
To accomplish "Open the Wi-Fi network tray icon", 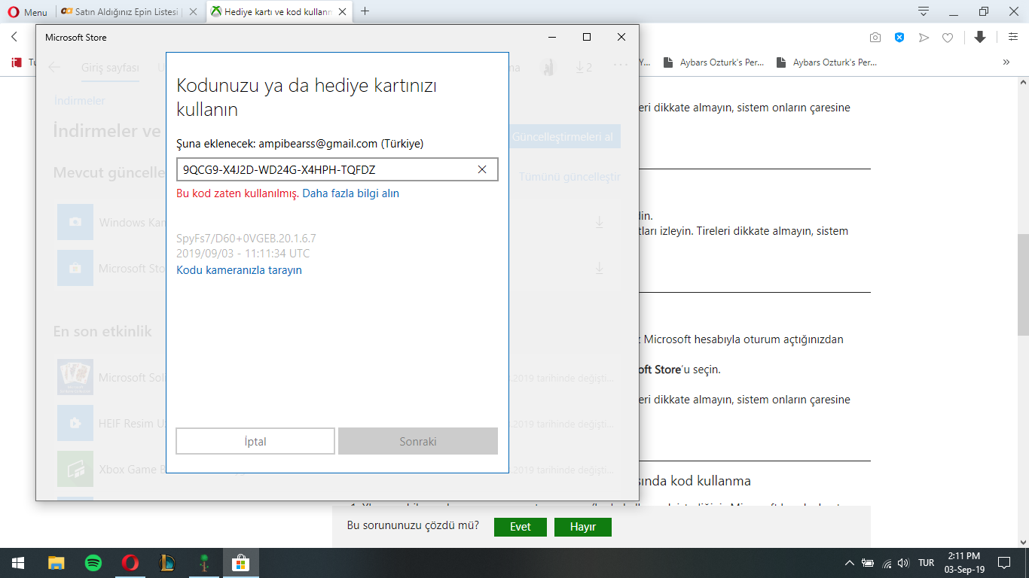I will [887, 563].
